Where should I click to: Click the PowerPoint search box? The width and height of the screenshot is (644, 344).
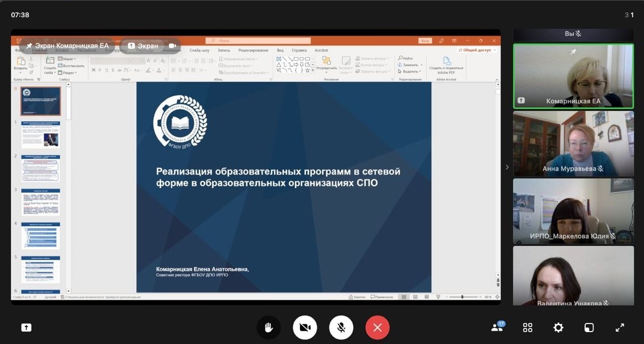click(258, 41)
